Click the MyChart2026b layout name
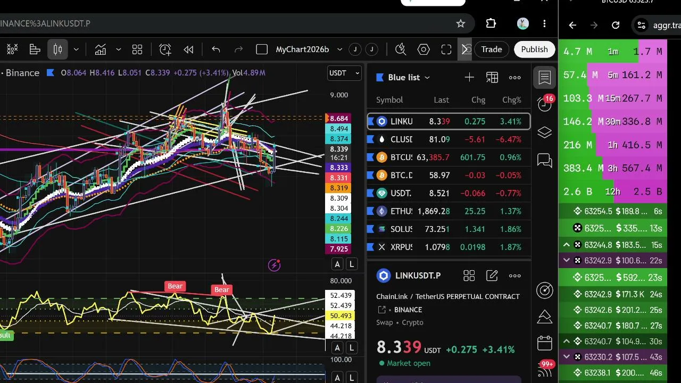This screenshot has height=383, width=681. point(302,49)
